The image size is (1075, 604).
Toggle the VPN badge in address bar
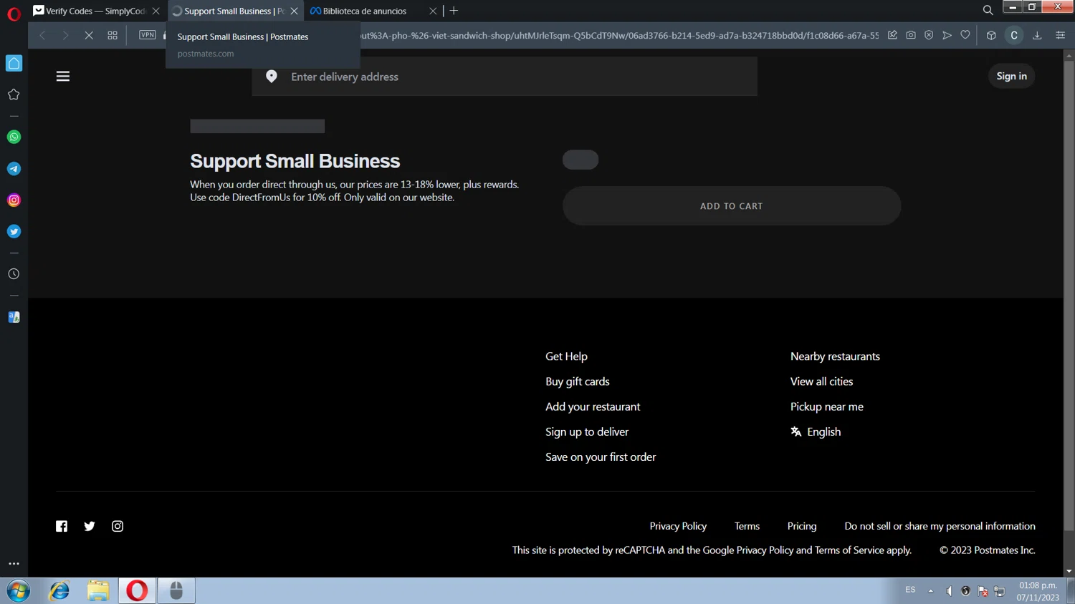click(x=148, y=34)
